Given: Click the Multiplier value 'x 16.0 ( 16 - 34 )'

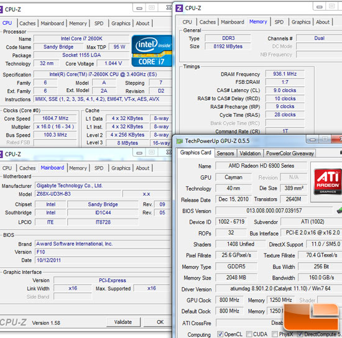Looking at the screenshot, I should (x=55, y=127).
